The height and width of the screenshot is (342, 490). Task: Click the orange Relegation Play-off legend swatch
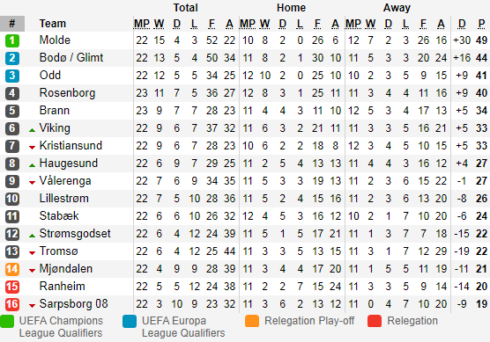pyautogui.click(x=252, y=321)
